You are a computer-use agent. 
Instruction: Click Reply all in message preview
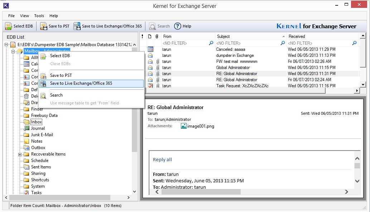[162, 160]
